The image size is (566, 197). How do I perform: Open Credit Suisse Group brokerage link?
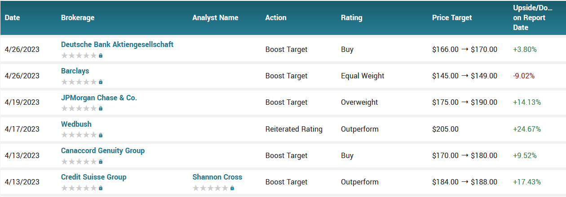(94, 177)
